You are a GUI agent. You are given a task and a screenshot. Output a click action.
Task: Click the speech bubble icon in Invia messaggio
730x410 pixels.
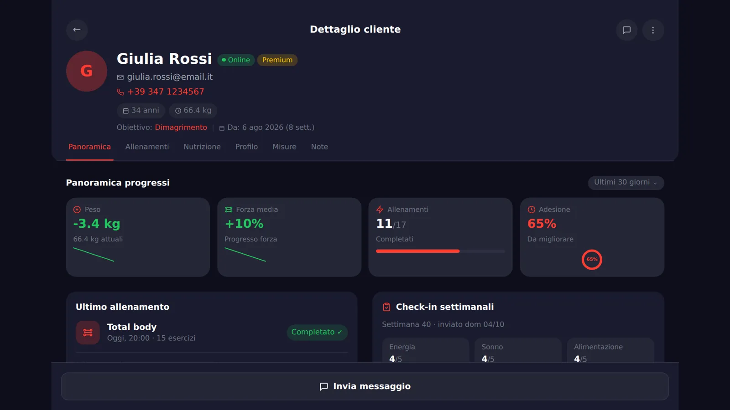[324, 386]
